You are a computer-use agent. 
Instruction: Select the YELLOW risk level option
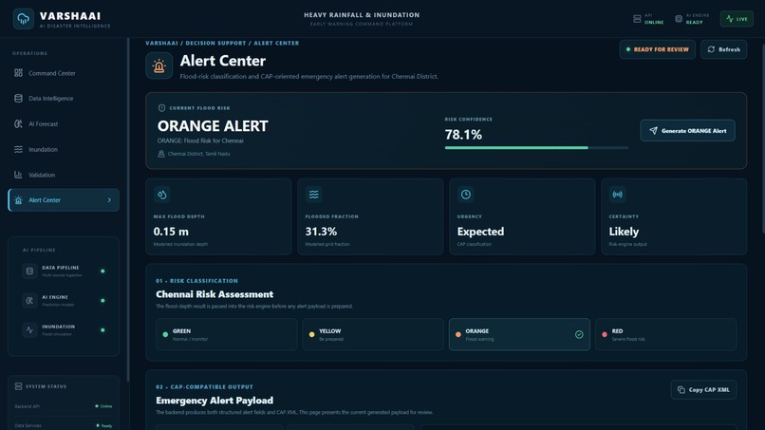click(x=373, y=334)
